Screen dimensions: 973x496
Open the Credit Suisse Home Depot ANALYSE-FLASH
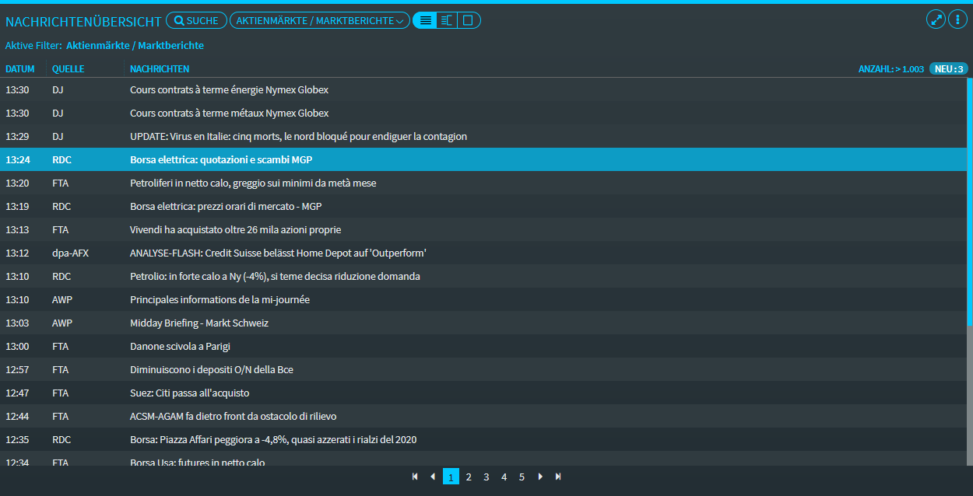pyautogui.click(x=278, y=253)
